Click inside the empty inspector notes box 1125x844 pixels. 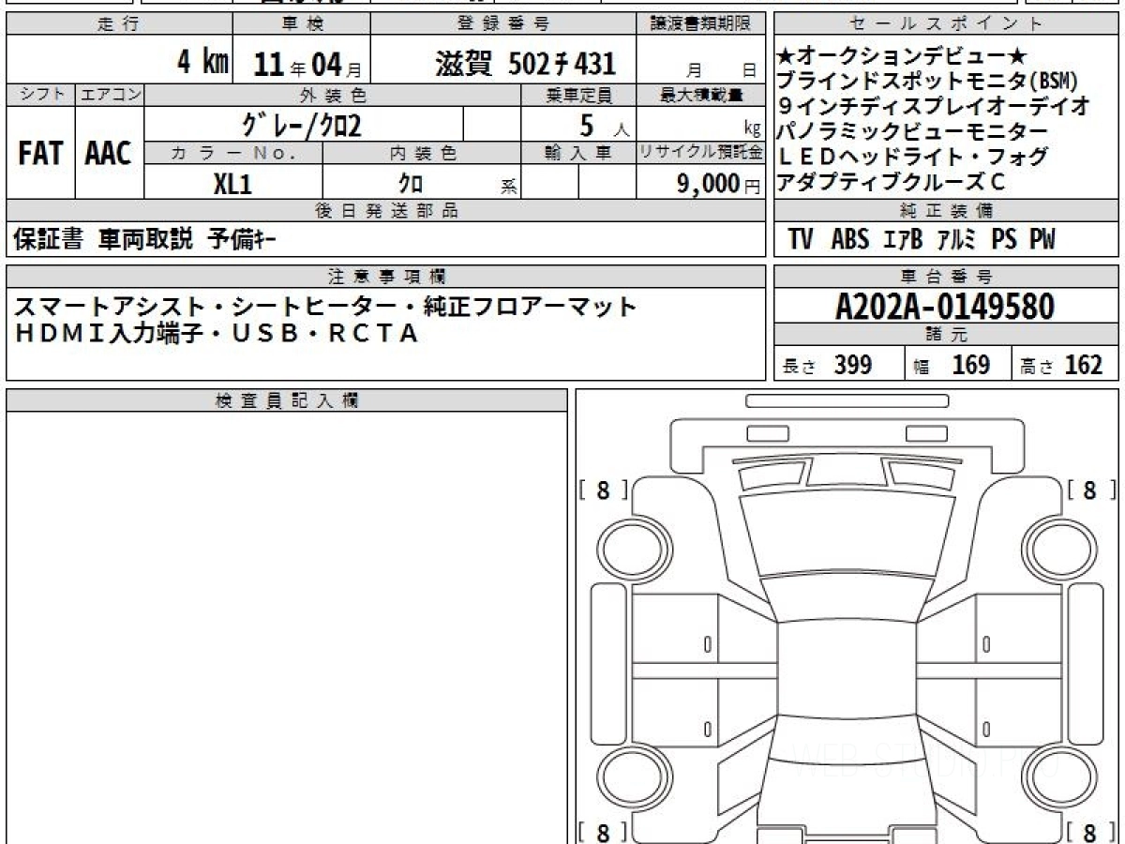point(287,627)
